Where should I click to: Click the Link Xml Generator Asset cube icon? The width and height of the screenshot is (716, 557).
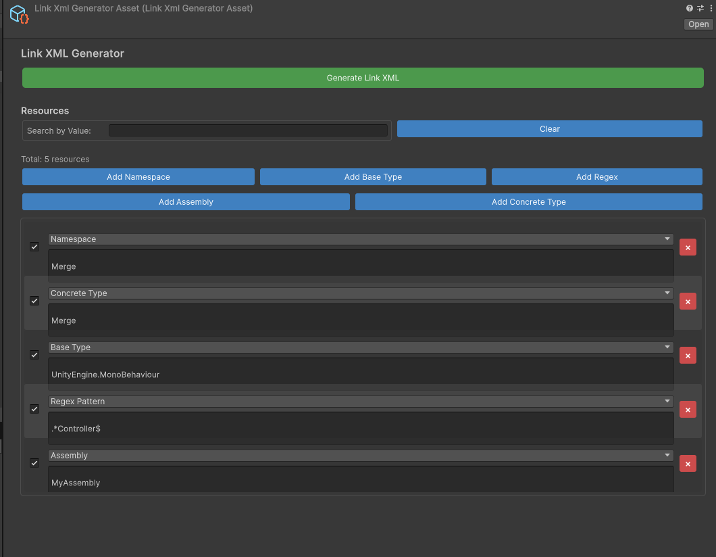[19, 14]
